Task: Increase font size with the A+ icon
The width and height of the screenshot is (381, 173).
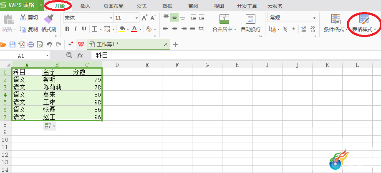Action: (x=145, y=18)
